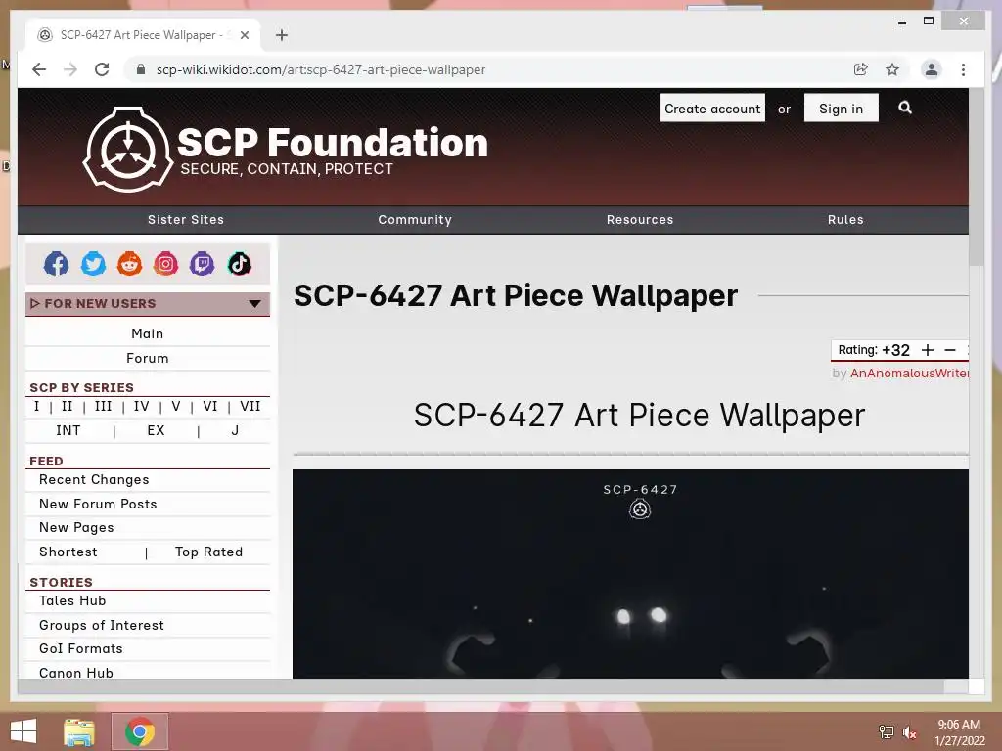Open the TikTok social icon
The image size is (1002, 751).
tap(240, 264)
